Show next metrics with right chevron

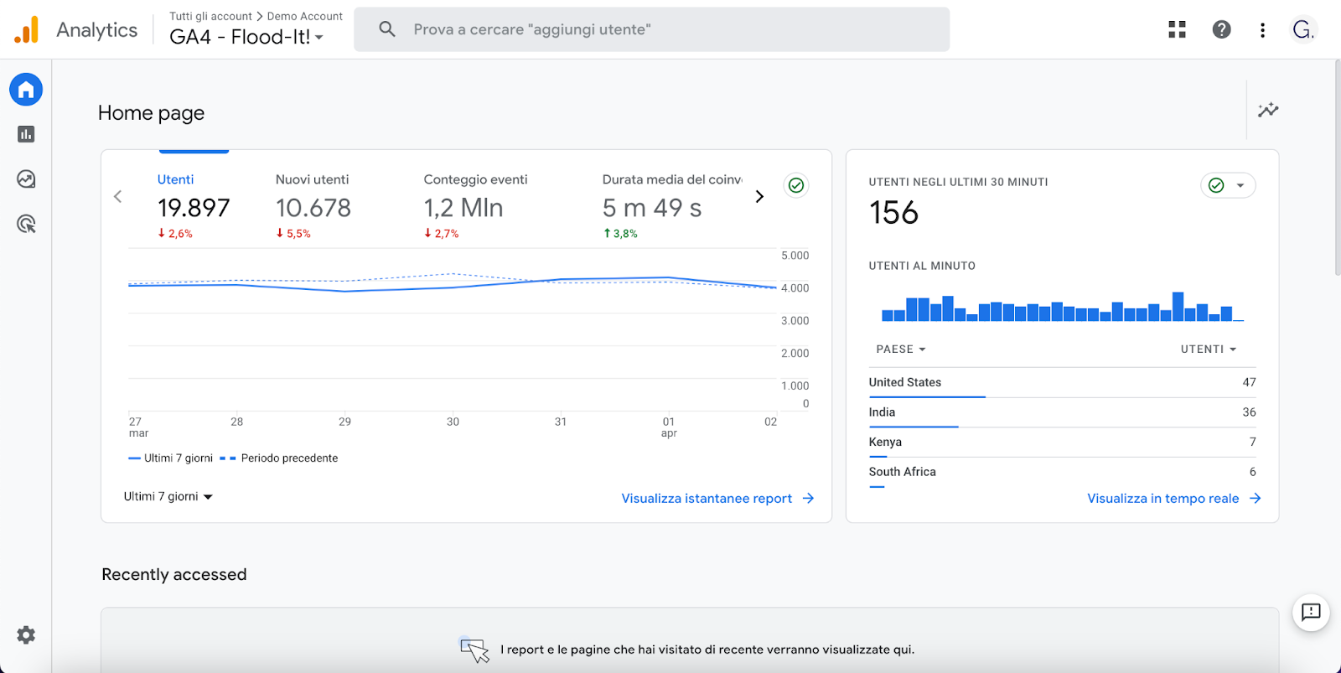759,196
